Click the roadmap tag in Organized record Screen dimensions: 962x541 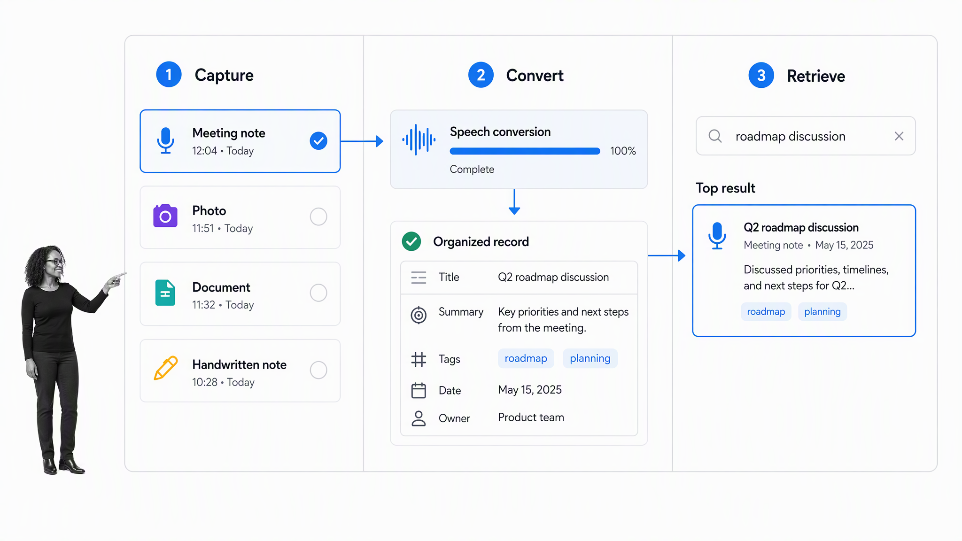(x=526, y=358)
